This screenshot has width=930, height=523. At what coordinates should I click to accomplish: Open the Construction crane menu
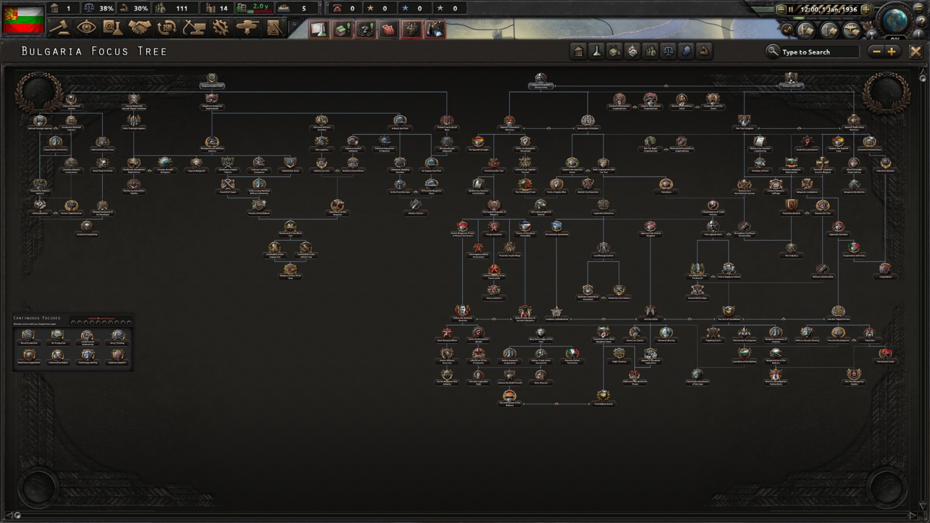coord(193,28)
